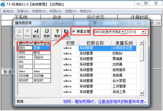Click the permissions list scrollbar thumb
The image size is (163, 111).
click(x=142, y=53)
